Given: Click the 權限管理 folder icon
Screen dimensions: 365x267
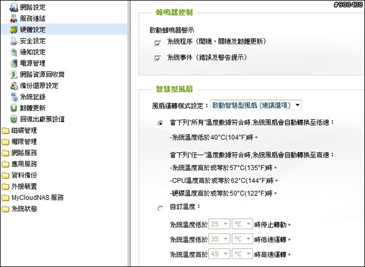Looking at the screenshot, I should [5, 141].
